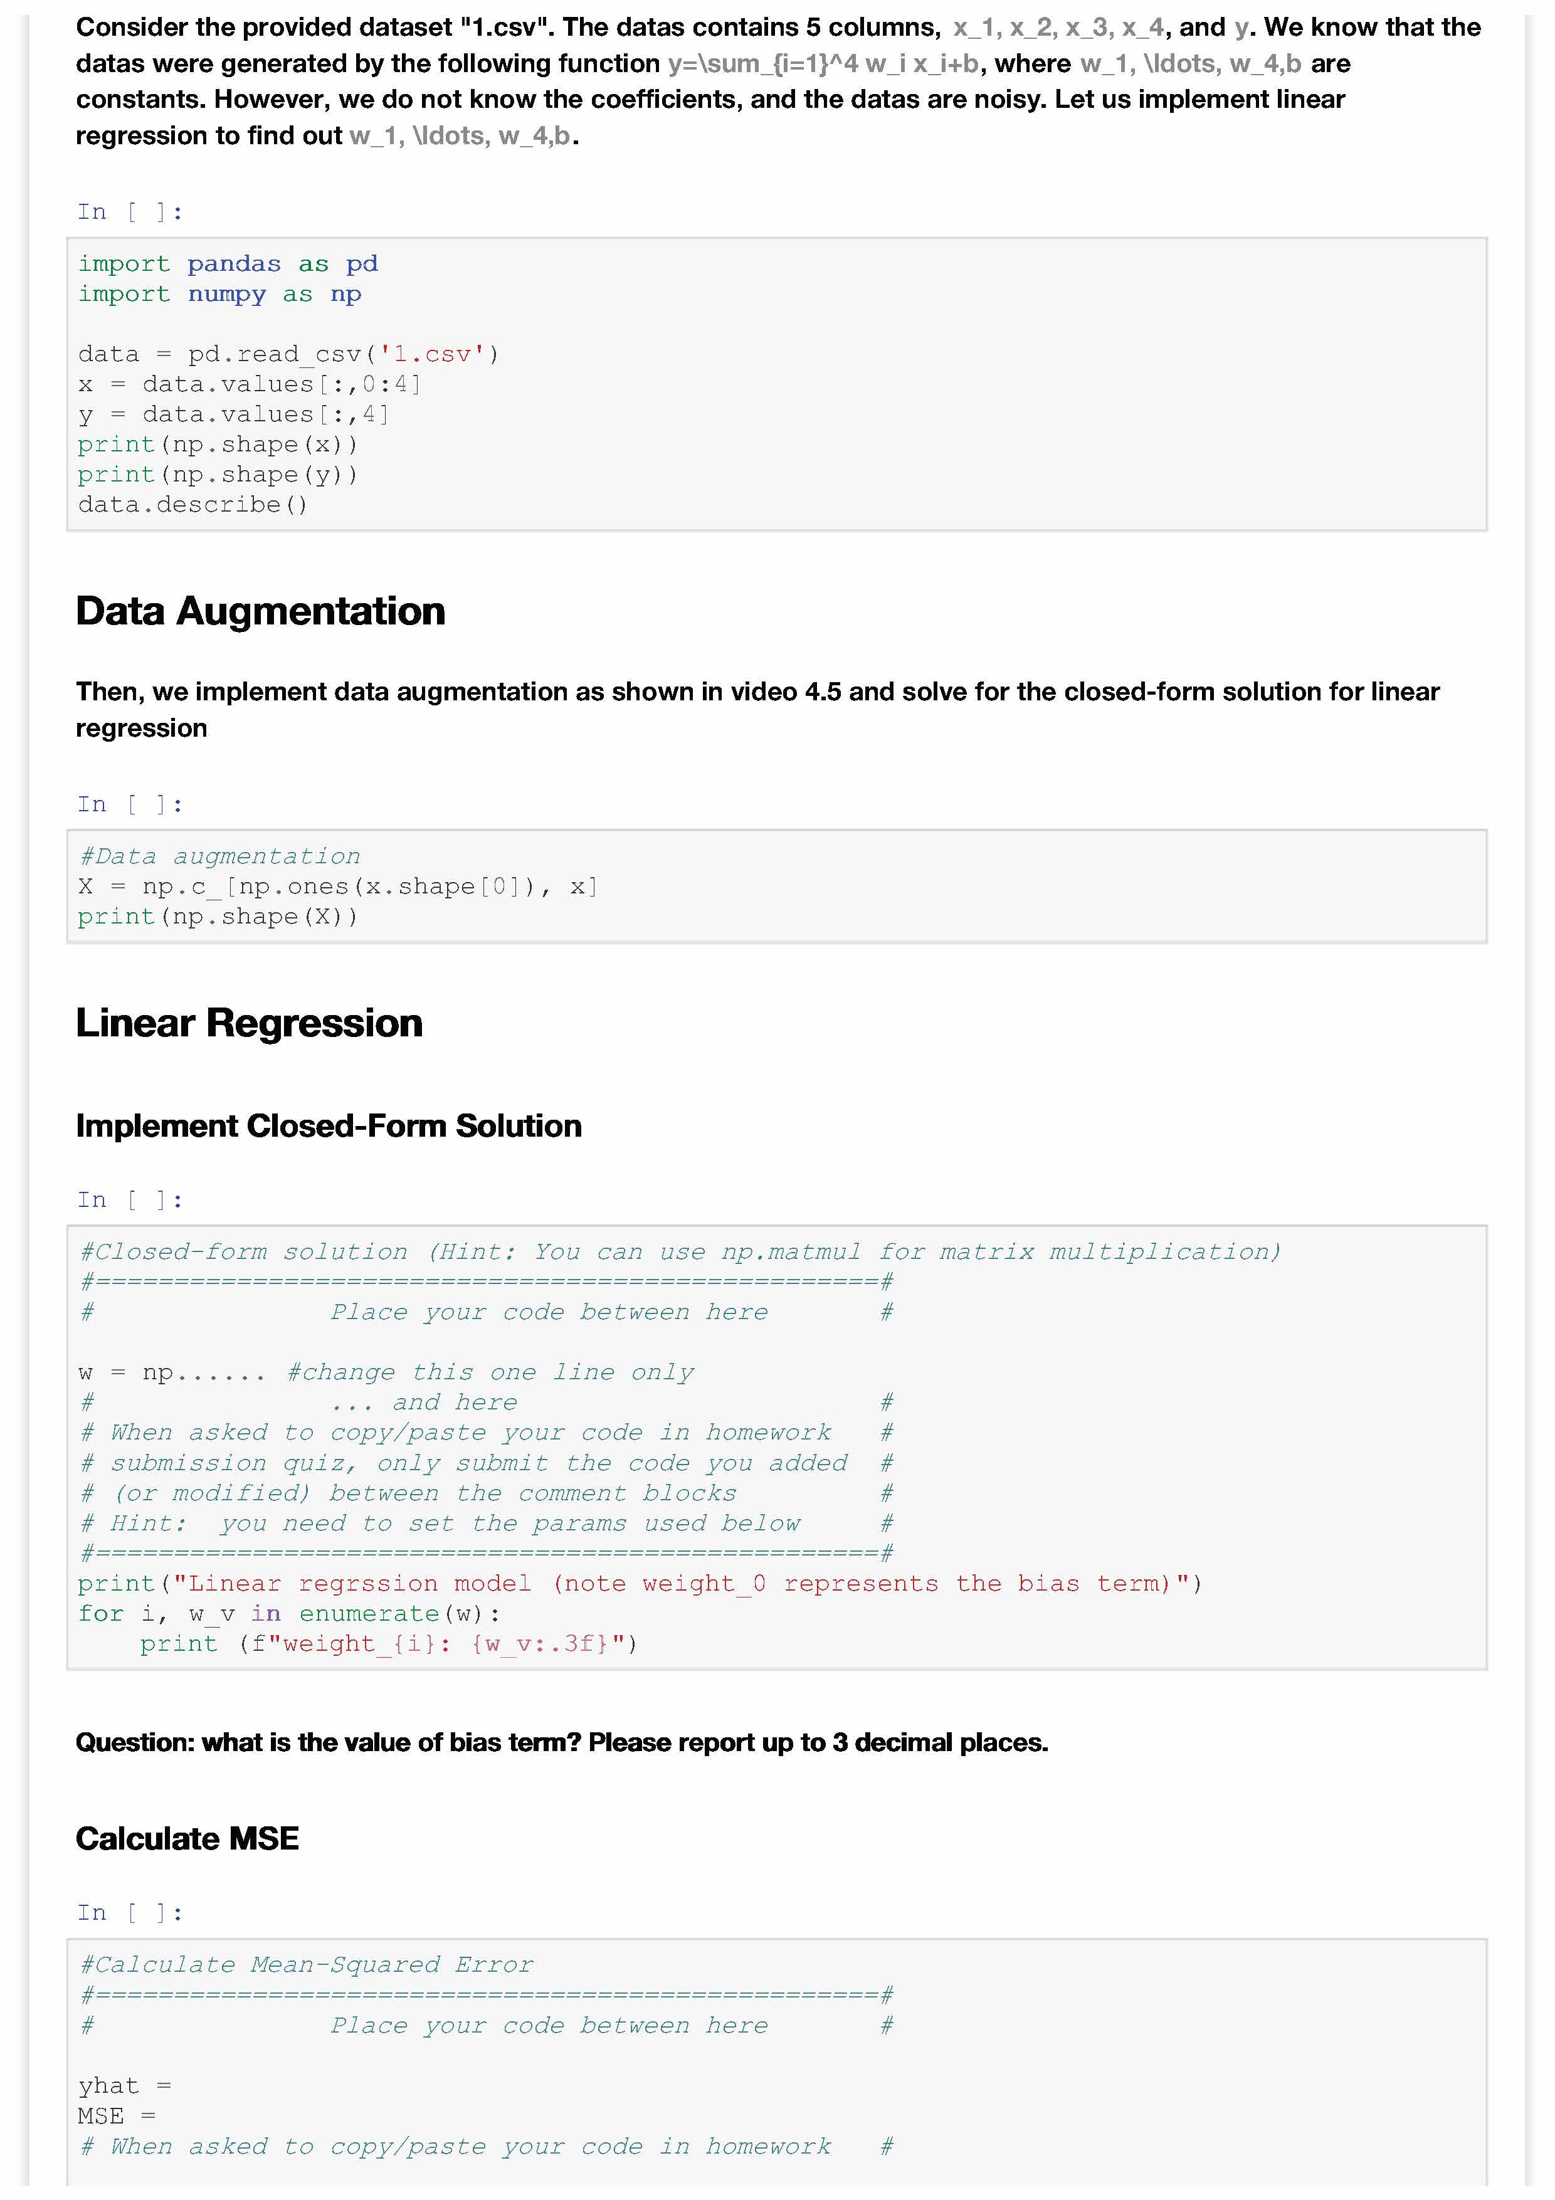1555x2200 pixels.
Task: Click the Calculate MSE heading
Action: pos(187,1838)
